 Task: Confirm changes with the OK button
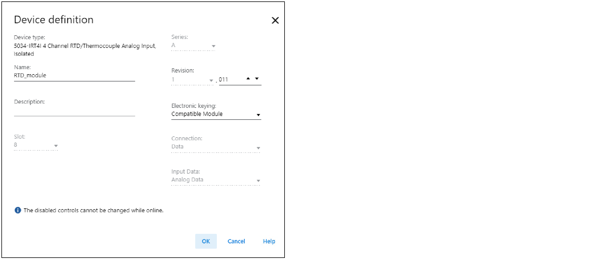pyautogui.click(x=206, y=241)
